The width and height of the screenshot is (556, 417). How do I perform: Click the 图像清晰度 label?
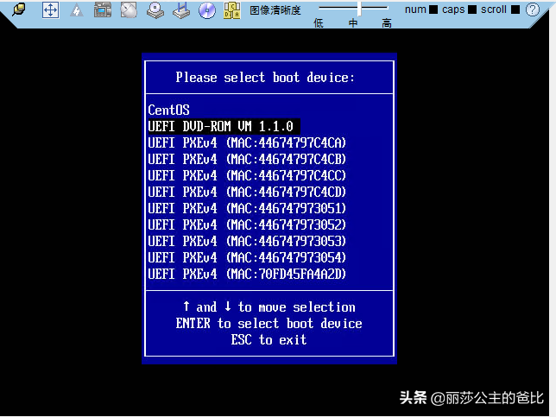tap(275, 10)
